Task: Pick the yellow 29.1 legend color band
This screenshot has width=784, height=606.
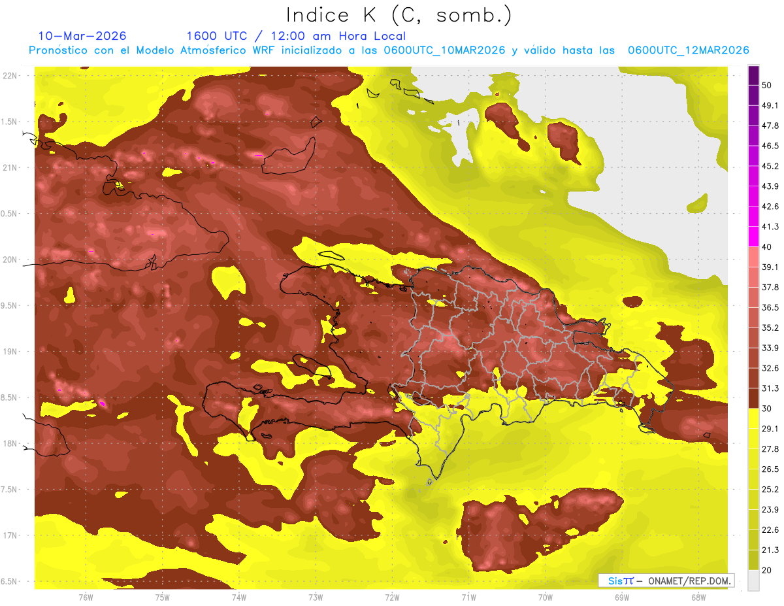Action: point(753,418)
